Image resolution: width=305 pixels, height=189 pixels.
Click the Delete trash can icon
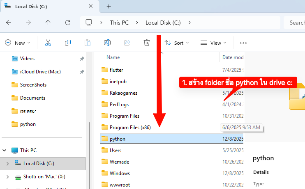coord(147,43)
